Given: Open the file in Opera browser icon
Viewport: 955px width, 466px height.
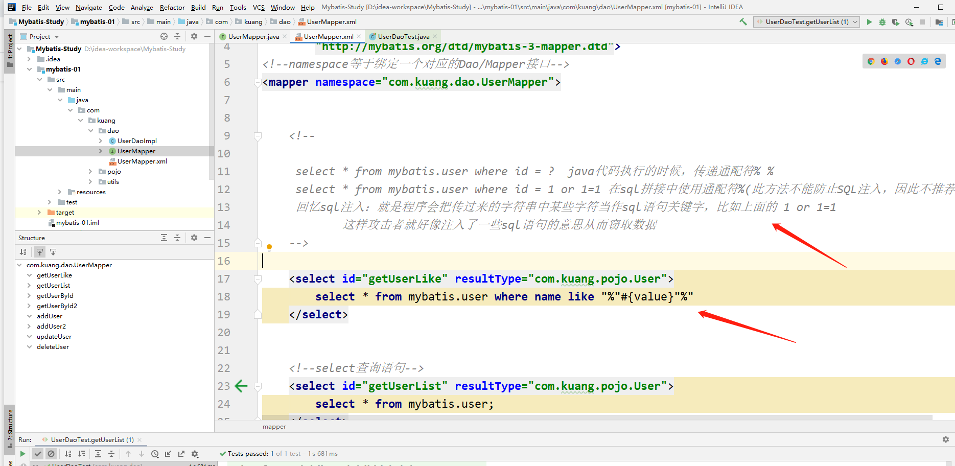Looking at the screenshot, I should click(x=911, y=61).
